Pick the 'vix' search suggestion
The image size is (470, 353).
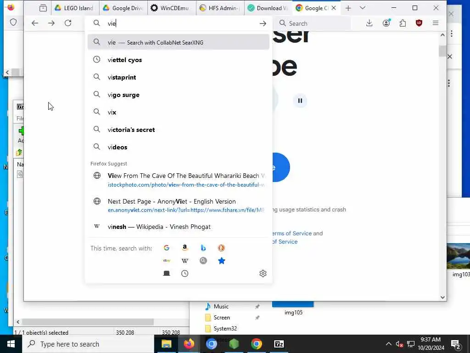pos(179,112)
